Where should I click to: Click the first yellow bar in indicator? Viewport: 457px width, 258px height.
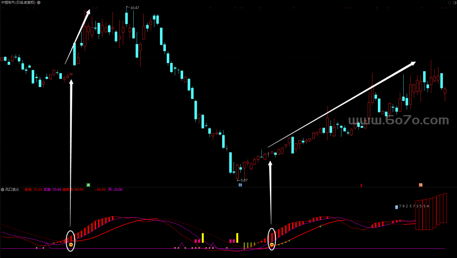[203, 238]
